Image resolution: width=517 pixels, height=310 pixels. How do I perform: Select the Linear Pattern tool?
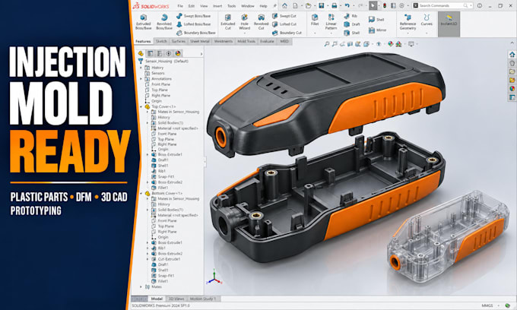pyautogui.click(x=331, y=22)
